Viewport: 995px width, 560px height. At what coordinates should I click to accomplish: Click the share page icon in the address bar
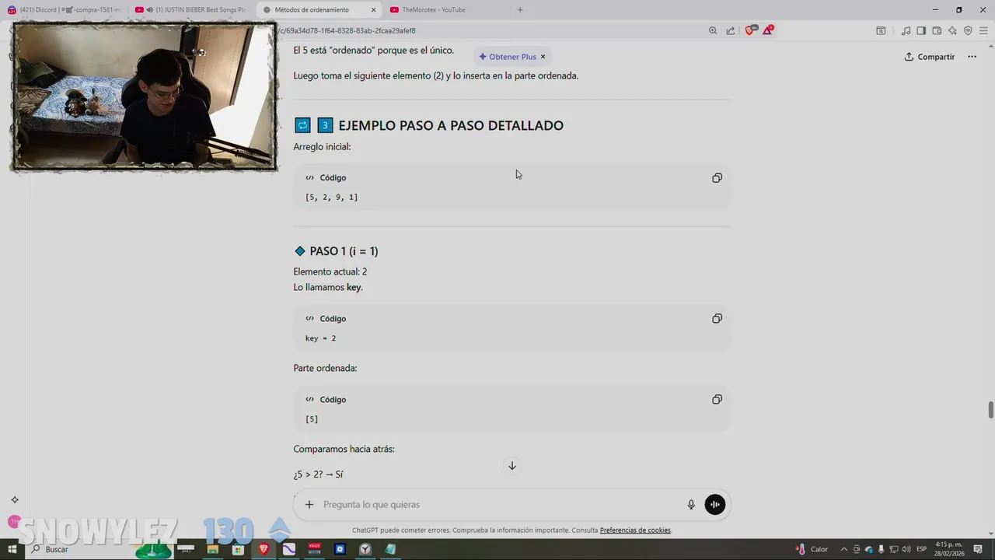click(x=731, y=31)
